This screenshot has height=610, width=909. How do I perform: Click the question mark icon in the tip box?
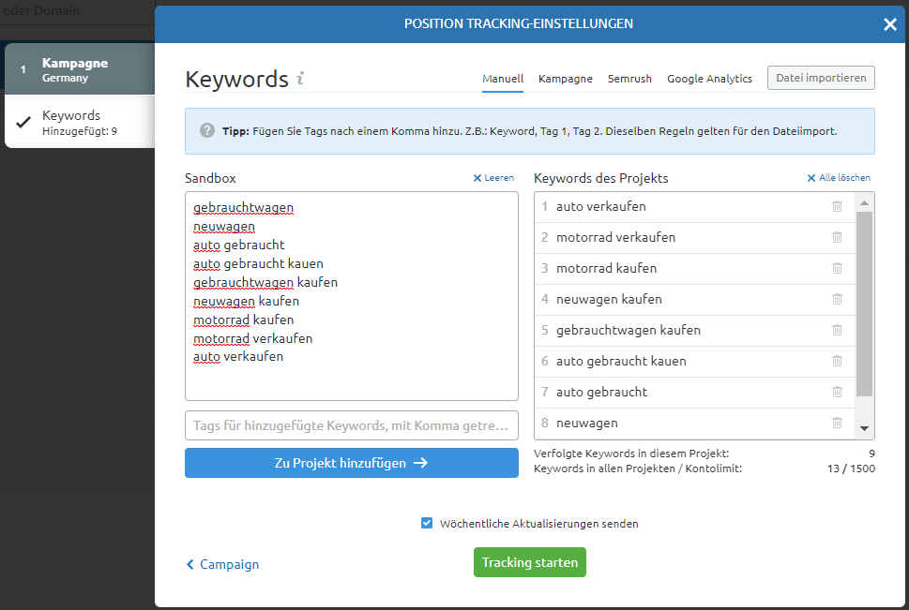pos(206,131)
